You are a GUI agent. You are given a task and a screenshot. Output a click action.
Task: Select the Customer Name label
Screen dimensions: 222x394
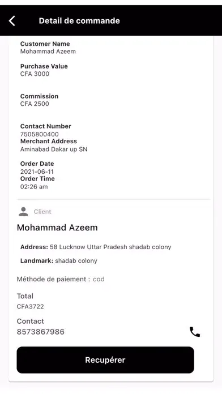(45, 44)
